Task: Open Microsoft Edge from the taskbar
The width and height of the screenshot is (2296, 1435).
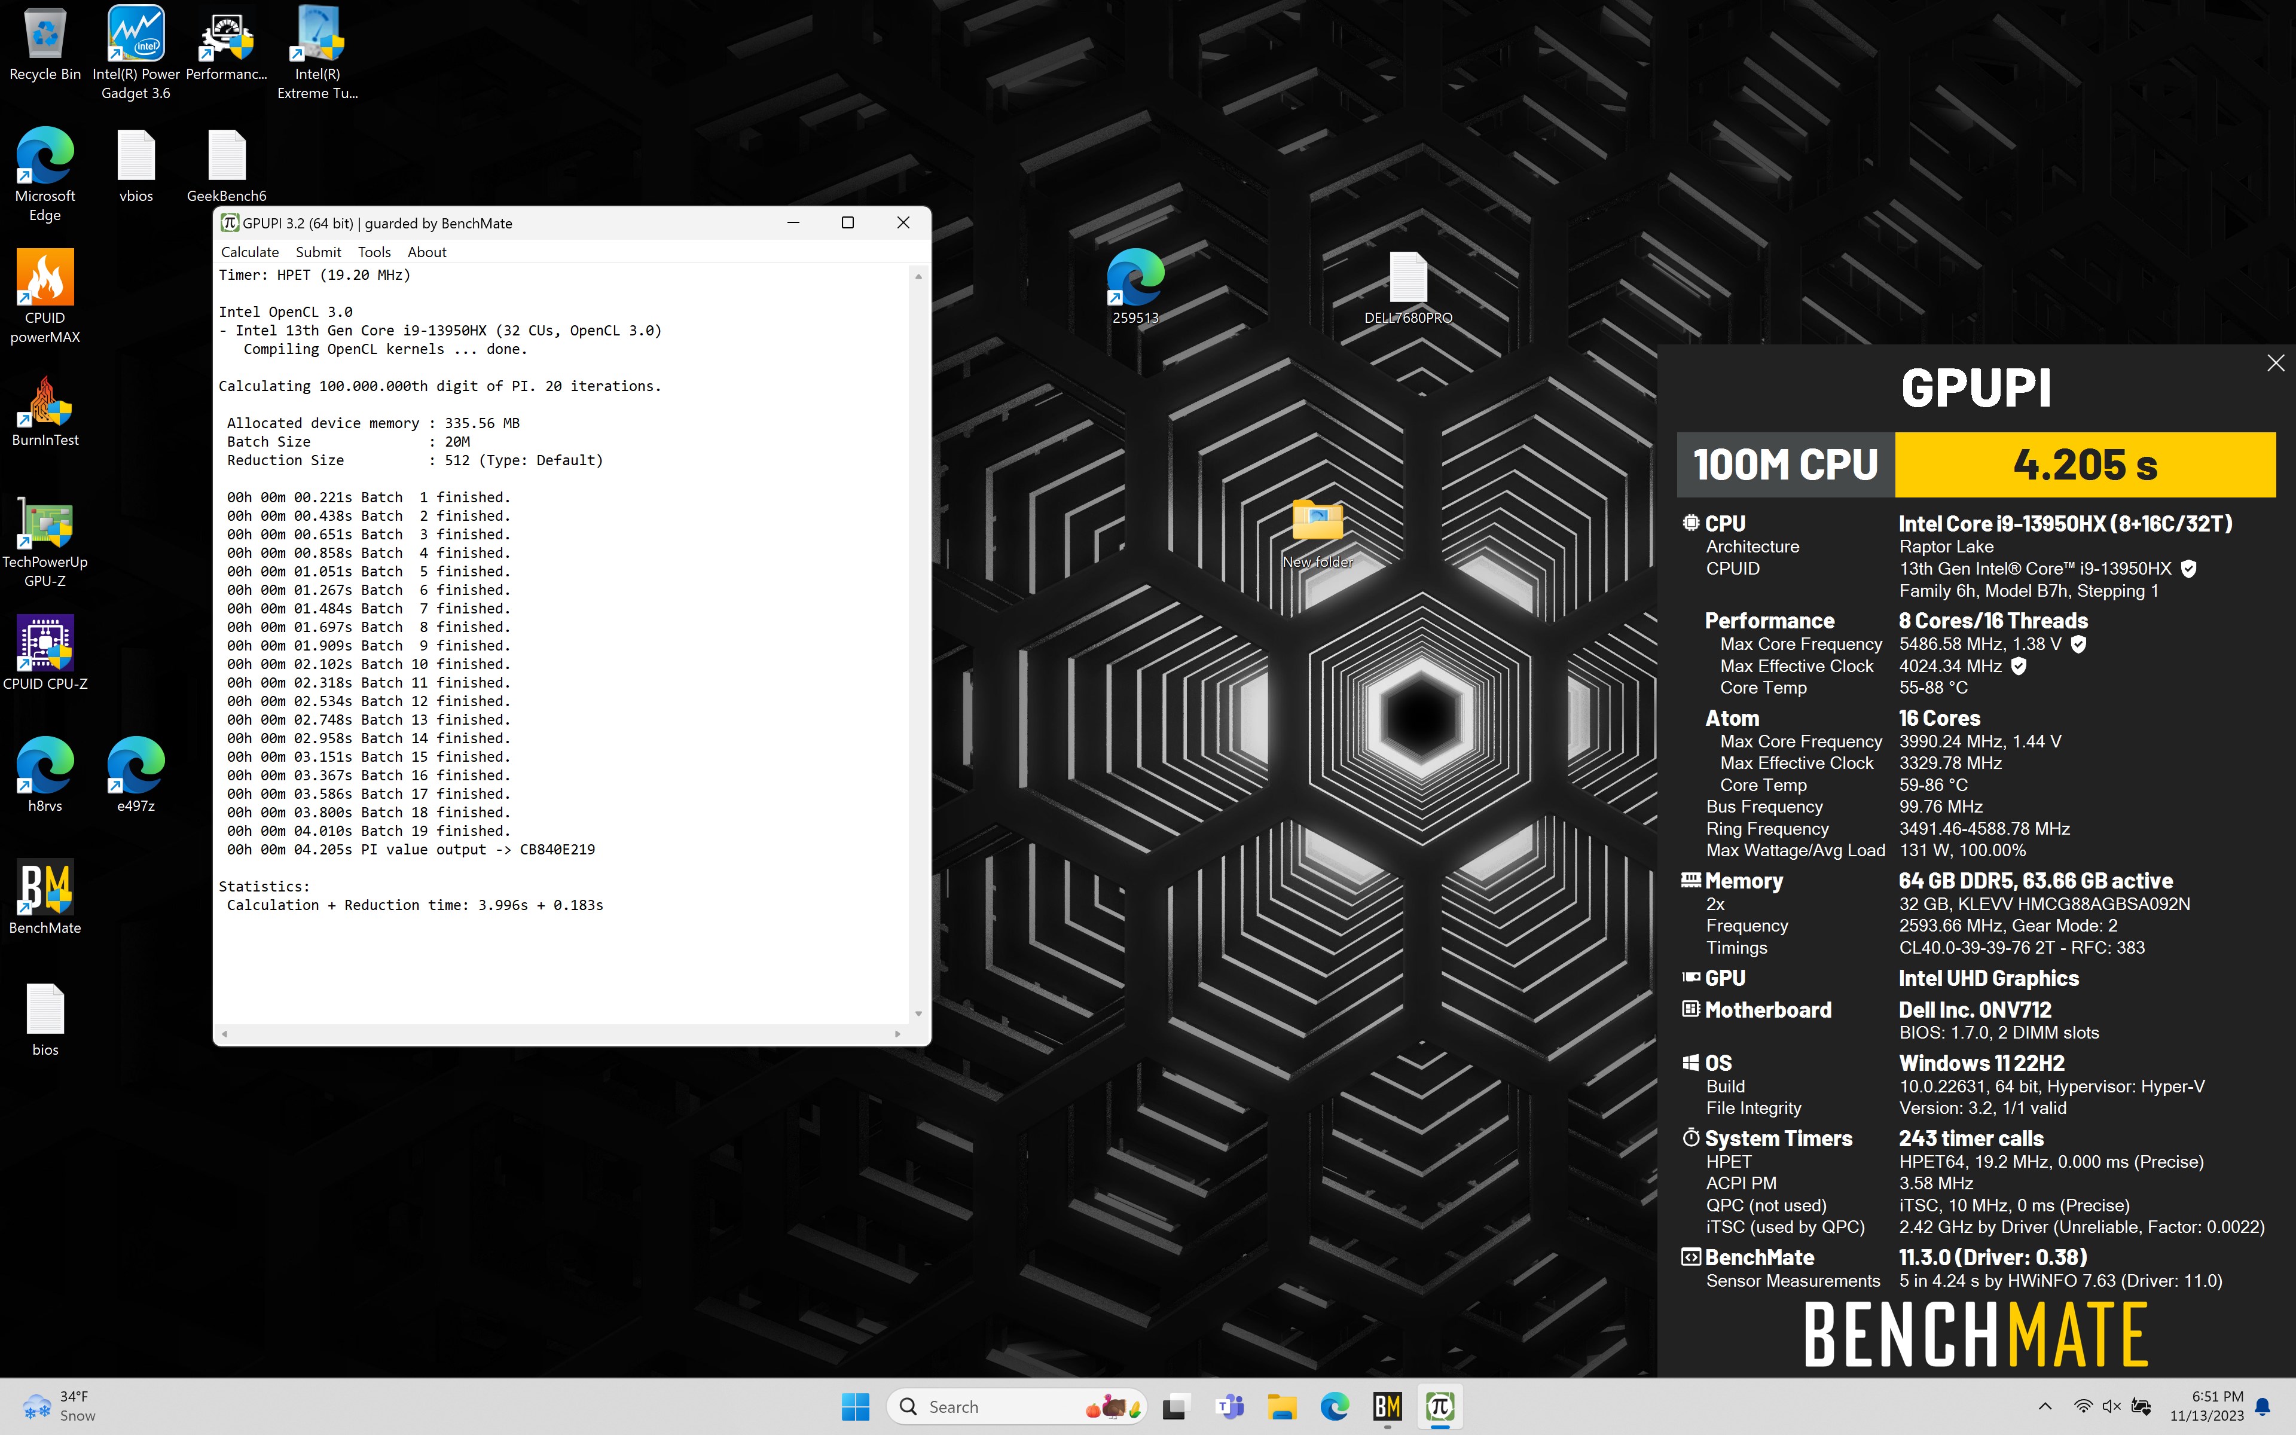Action: click(1335, 1406)
